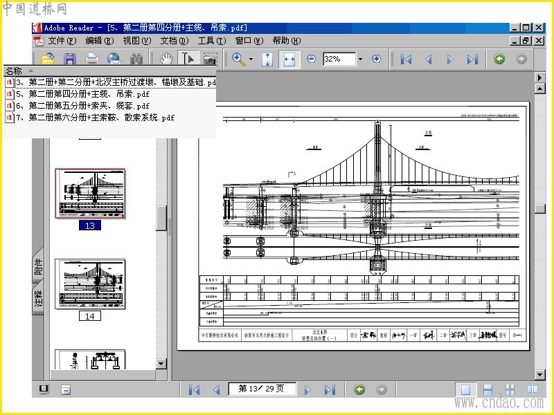Go to last page in bottom bar
This screenshot has height=415, width=554.
point(330,389)
